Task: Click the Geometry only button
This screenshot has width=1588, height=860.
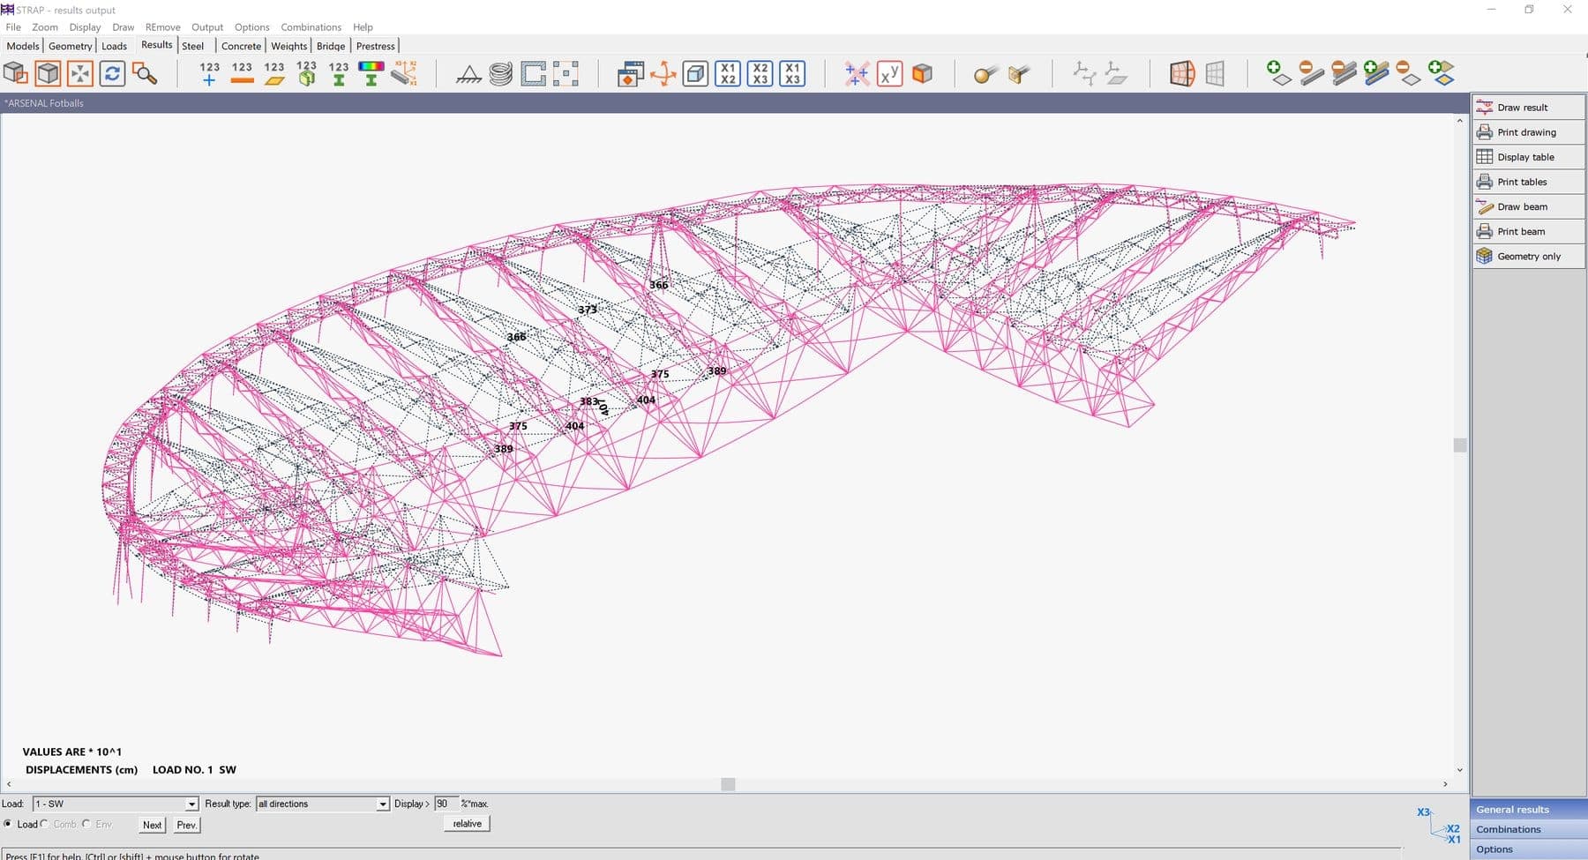Action: (x=1528, y=256)
